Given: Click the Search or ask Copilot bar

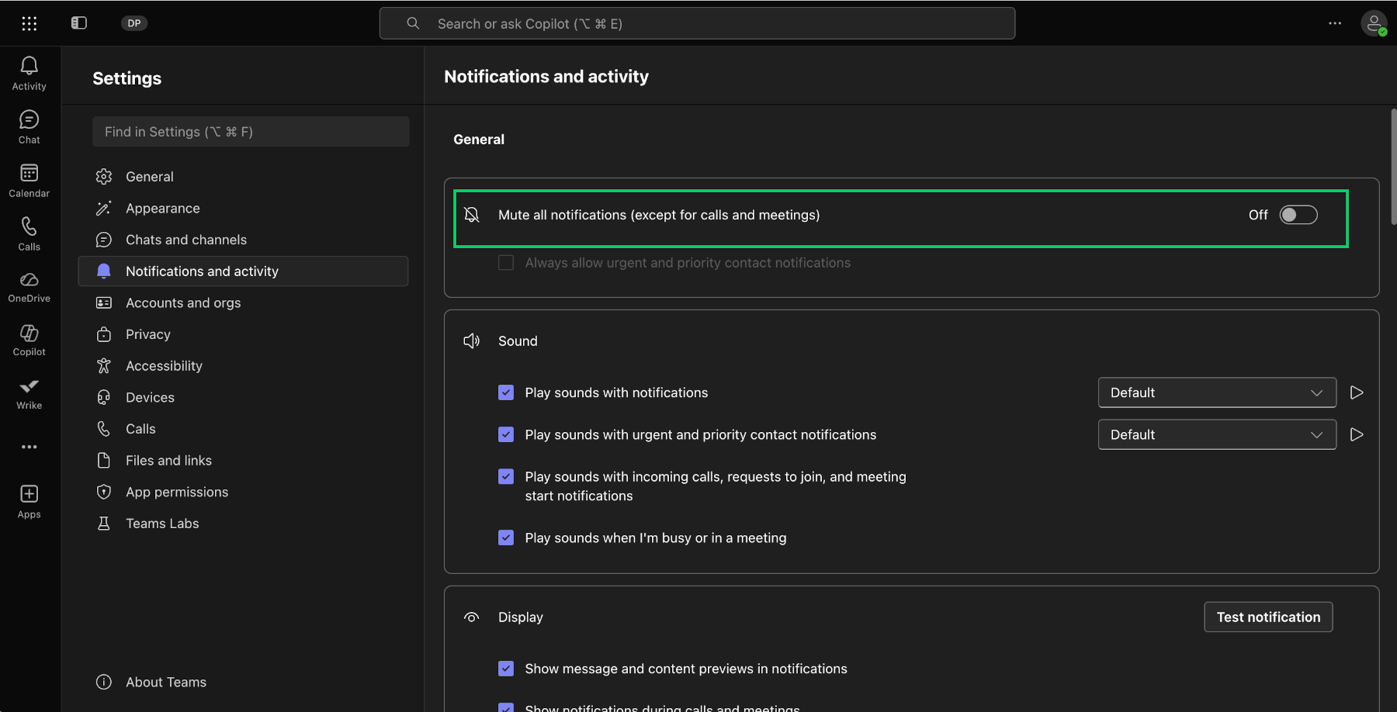Looking at the screenshot, I should click(697, 23).
